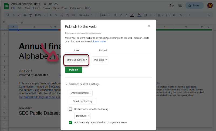Open the comments icon in header
216x131 pixels.
[x=180, y=5]
